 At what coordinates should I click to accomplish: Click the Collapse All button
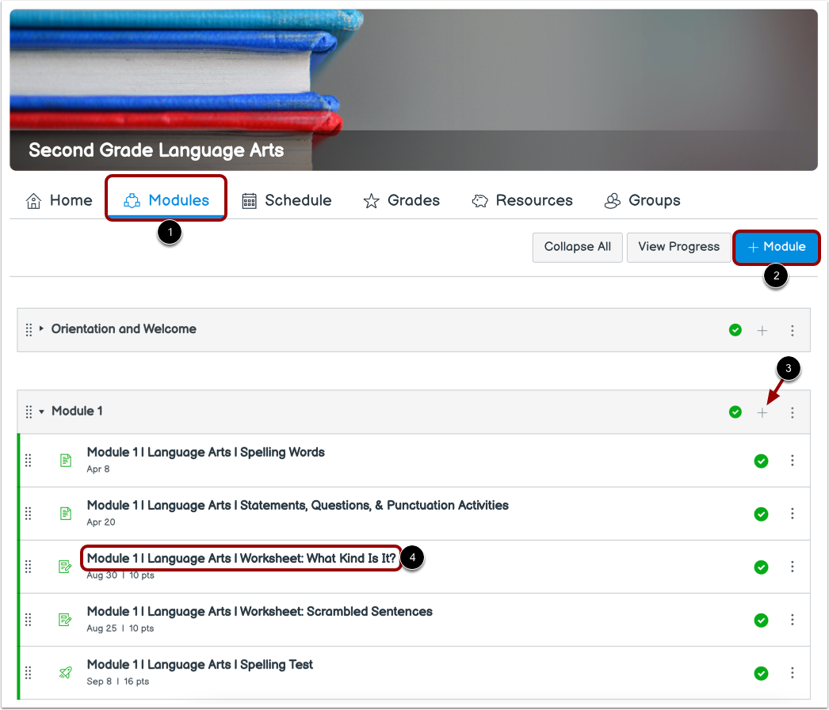[577, 247]
